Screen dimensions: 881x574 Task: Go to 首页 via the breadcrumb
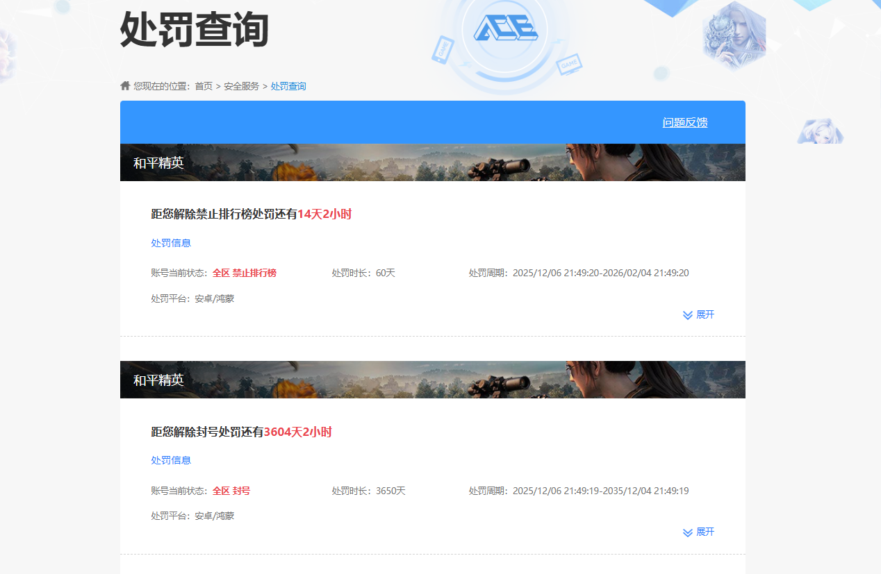pos(204,86)
